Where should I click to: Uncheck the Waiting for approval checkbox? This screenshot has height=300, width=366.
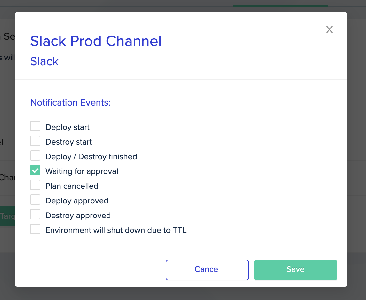coord(35,170)
